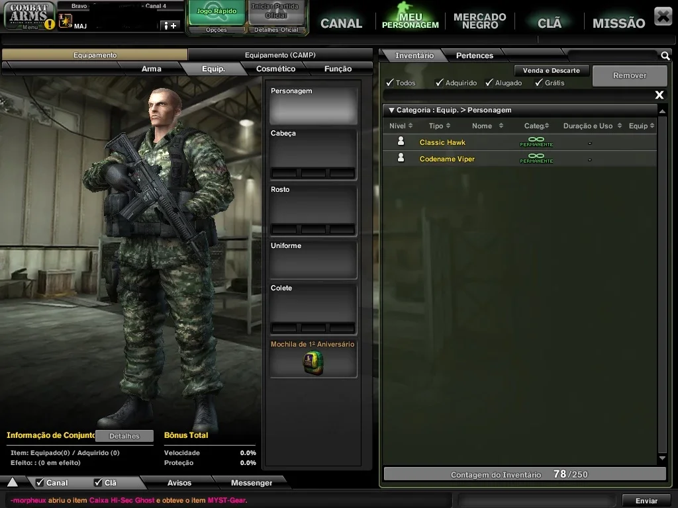This screenshot has height=508, width=678.
Task: Open the MEU PERSONAGEM menu
Action: coord(411,21)
